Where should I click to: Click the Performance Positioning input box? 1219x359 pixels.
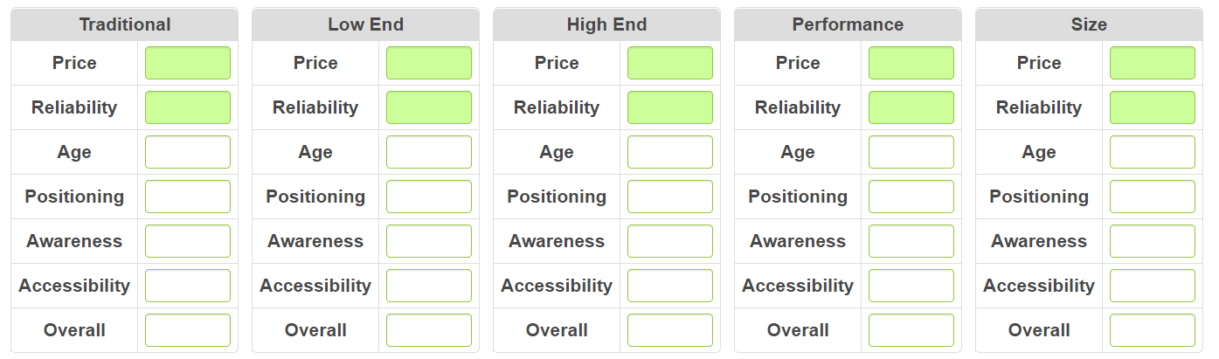[x=911, y=197]
